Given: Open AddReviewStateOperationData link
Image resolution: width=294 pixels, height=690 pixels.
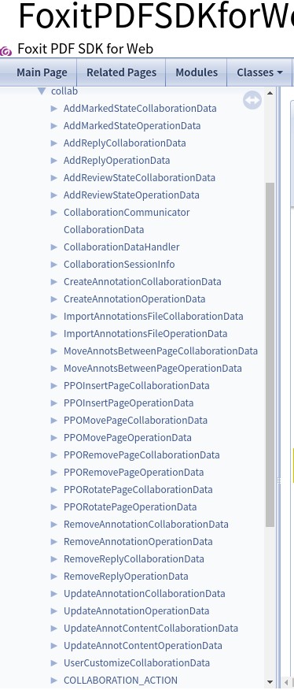Looking at the screenshot, I should 131,195.
